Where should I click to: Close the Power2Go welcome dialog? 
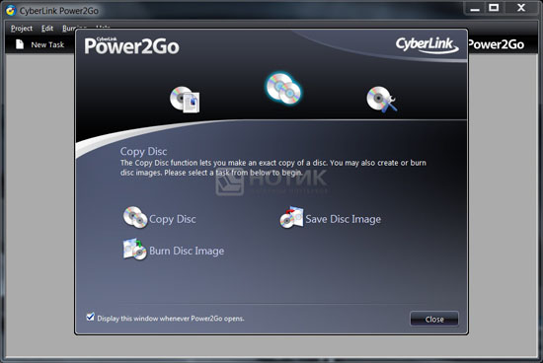pyautogui.click(x=434, y=319)
